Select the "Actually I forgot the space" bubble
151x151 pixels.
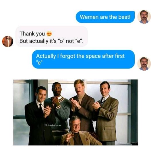coord(84,59)
